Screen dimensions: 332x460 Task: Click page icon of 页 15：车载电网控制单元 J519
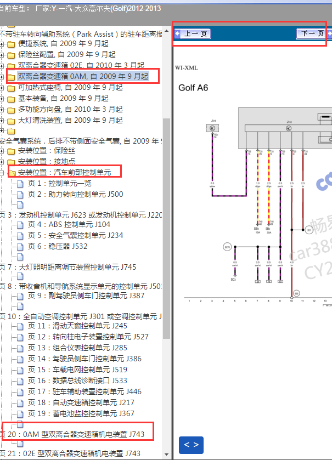click(20, 370)
